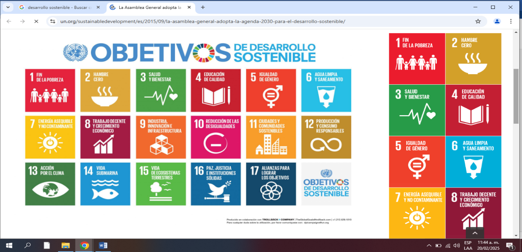Click the scroll-to-top arrow button
Screen dimensions: 522x252
click(475, 233)
